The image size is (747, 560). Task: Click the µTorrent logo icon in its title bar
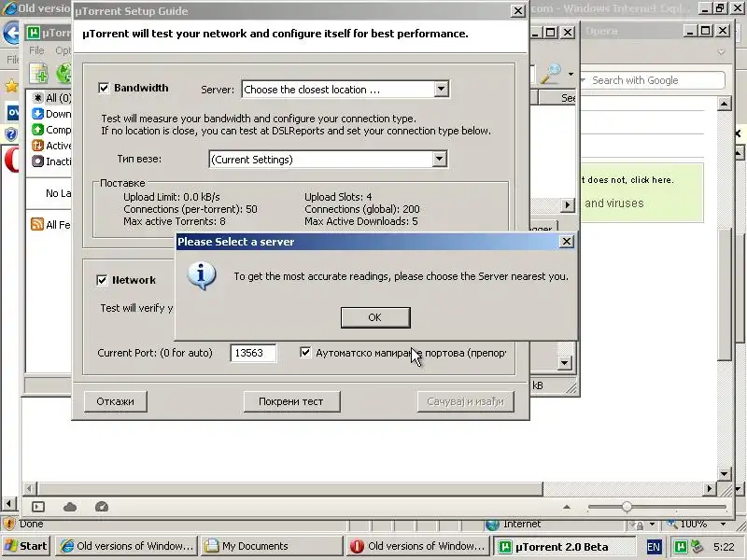tap(34, 33)
